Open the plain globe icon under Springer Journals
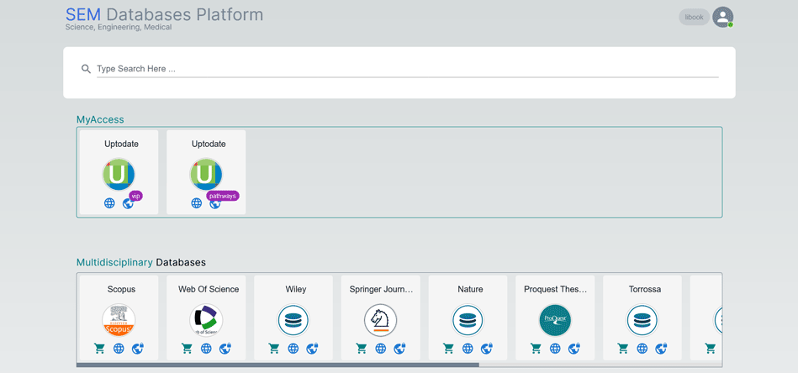Image resolution: width=798 pixels, height=373 pixels. click(381, 348)
